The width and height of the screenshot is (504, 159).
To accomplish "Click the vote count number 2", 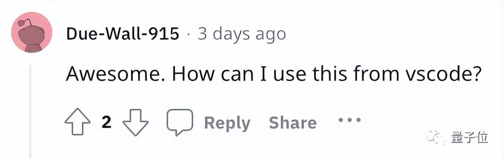I will click(106, 122).
